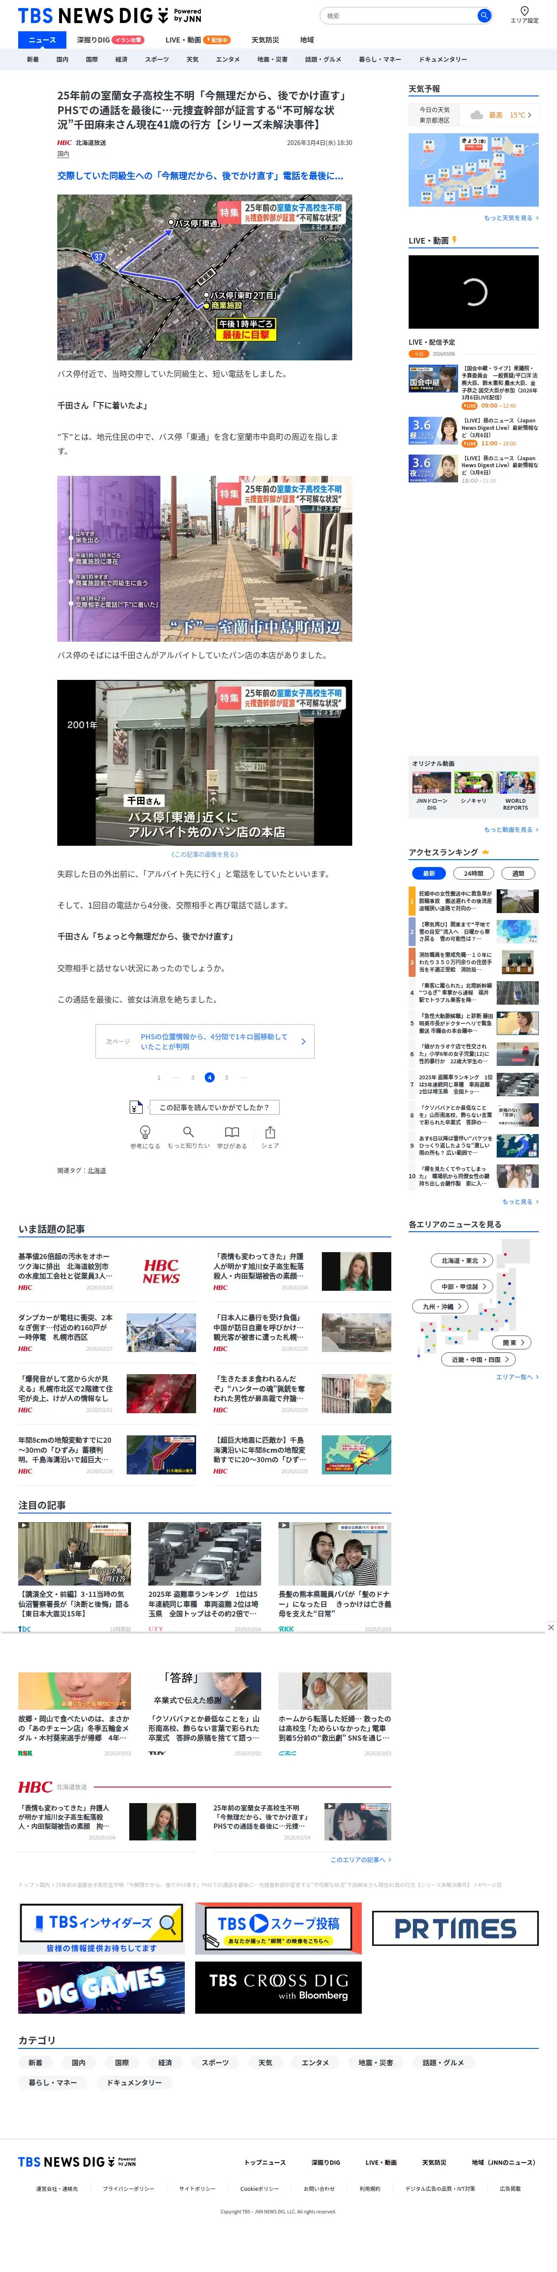Go to article page 1
Screen dimensions: 557x2272
tap(159, 1077)
